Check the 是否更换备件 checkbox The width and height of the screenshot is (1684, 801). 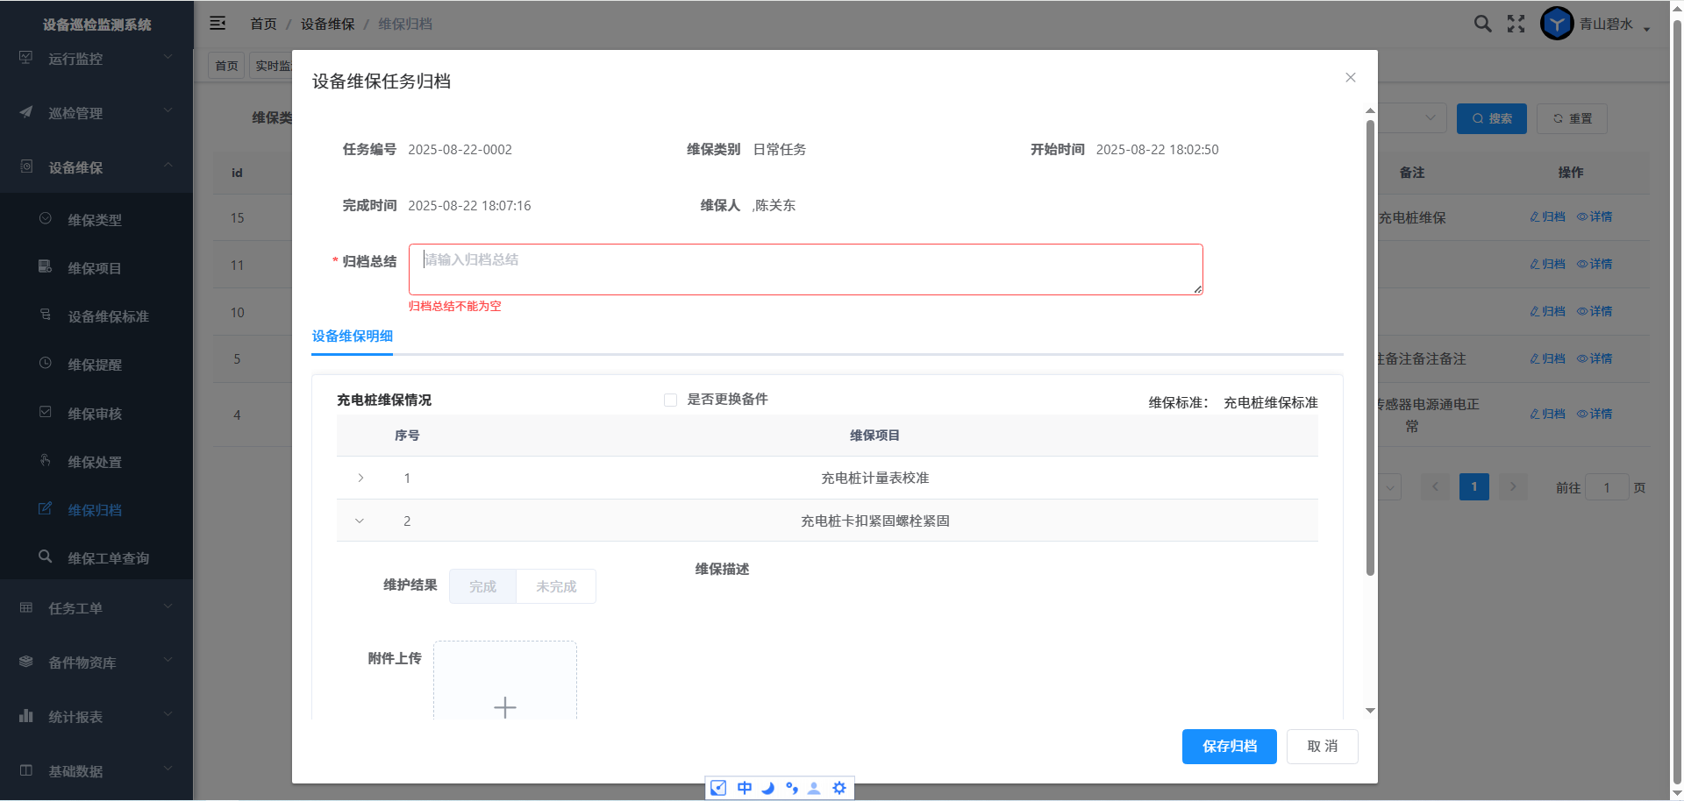coord(671,400)
